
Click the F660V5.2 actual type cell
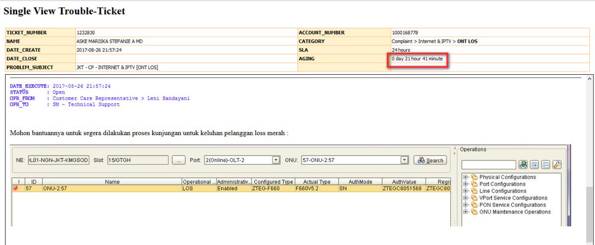317,189
